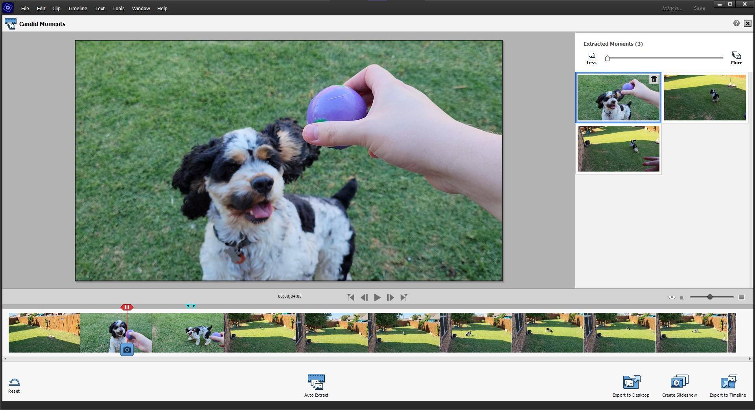This screenshot has height=410, width=755.
Task: Open the Timeline menu
Action: (x=77, y=8)
